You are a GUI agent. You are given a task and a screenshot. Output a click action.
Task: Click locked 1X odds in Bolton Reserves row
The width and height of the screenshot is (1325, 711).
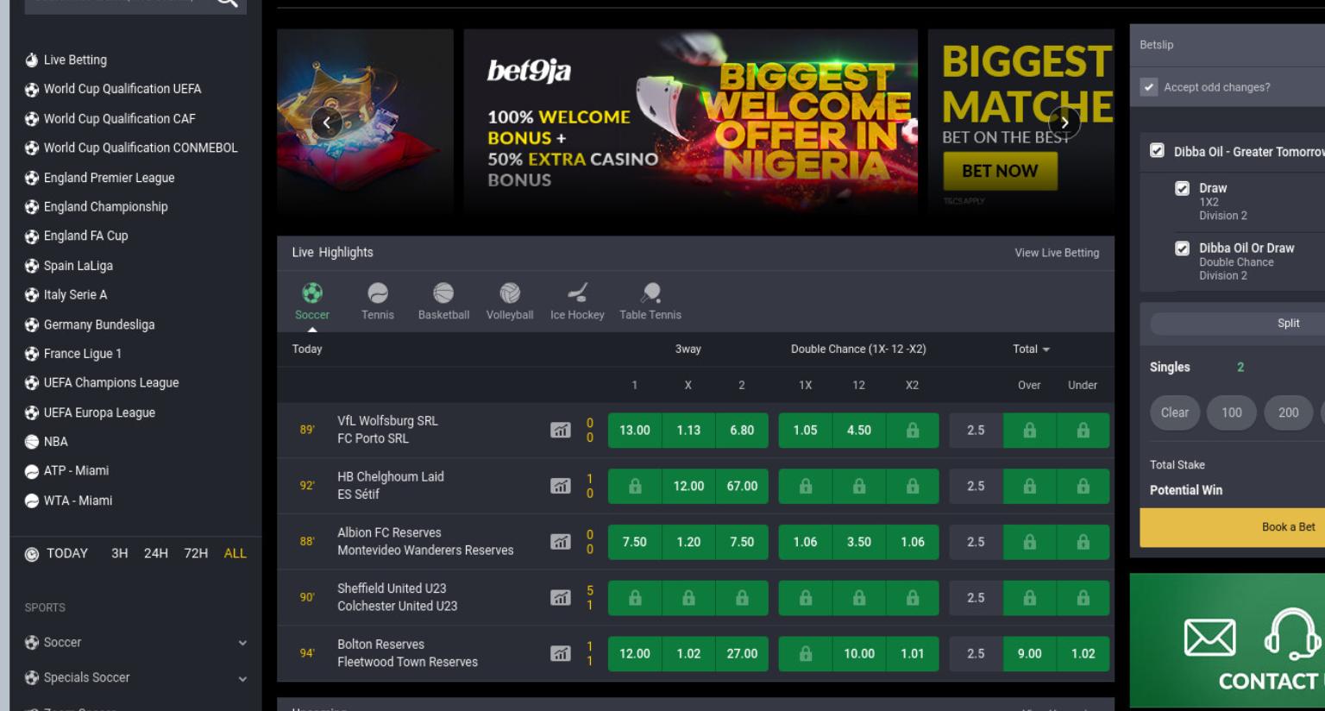coord(806,654)
